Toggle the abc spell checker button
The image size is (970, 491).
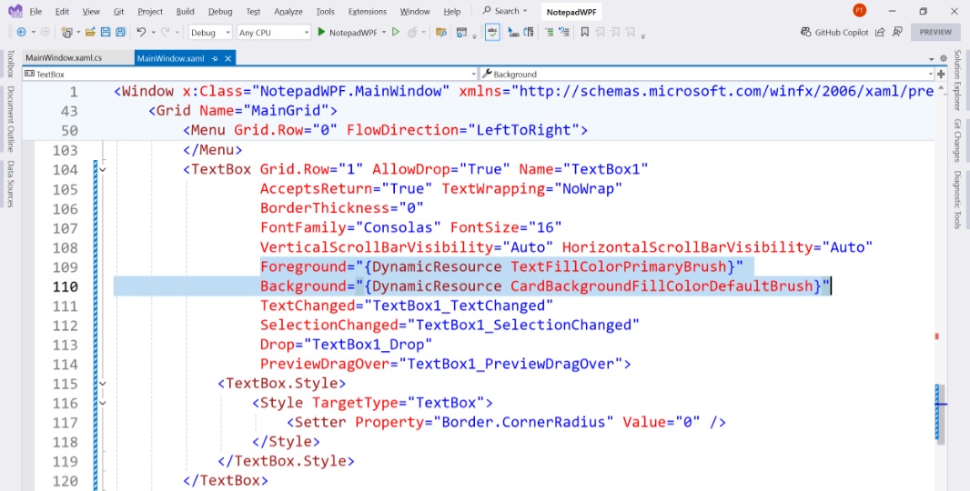492,32
